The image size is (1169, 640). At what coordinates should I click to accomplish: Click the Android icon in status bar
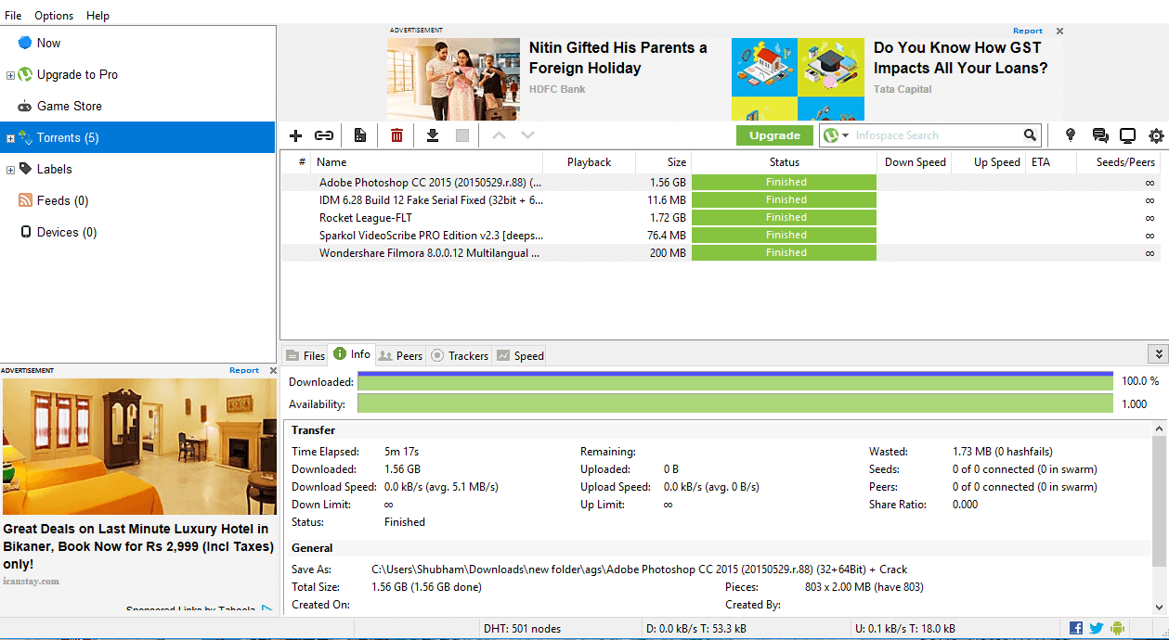point(1117,628)
